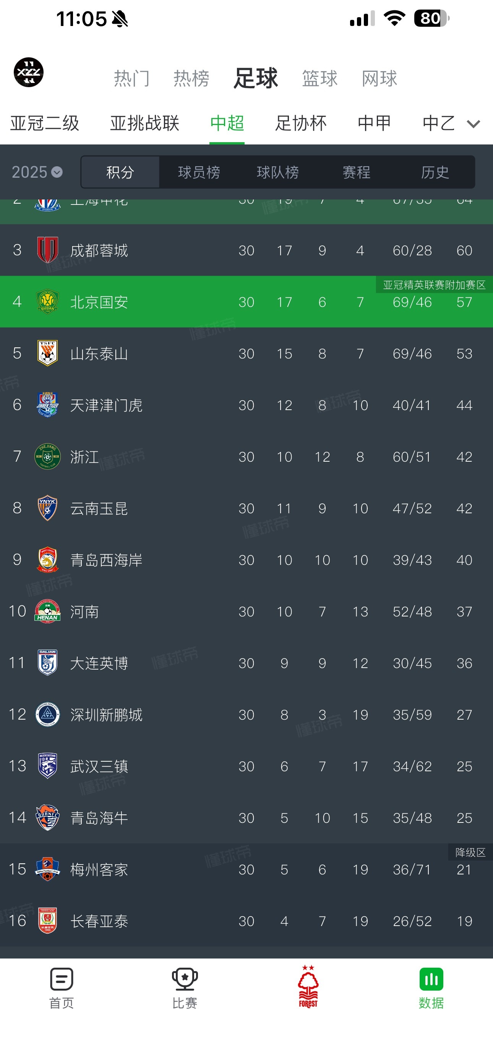The height and width of the screenshot is (1038, 493).
Task: Expand the league list chevron
Action: 473,124
